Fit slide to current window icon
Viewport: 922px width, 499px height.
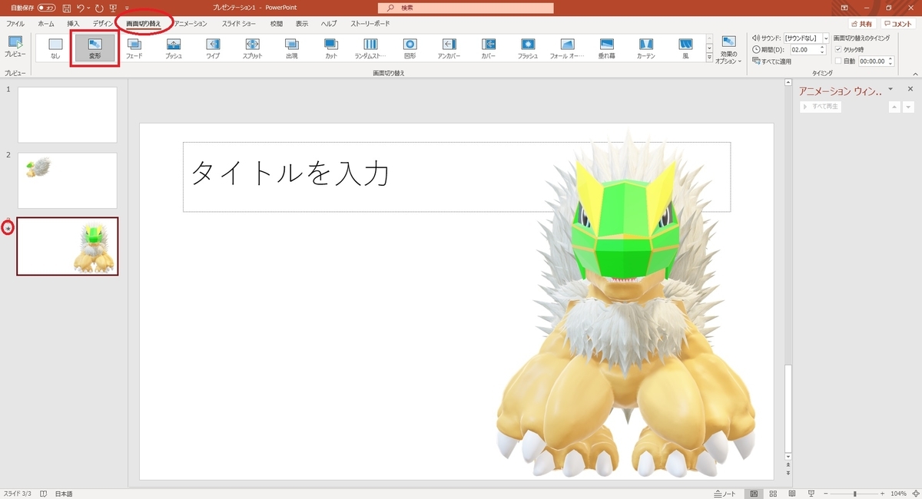(x=915, y=494)
